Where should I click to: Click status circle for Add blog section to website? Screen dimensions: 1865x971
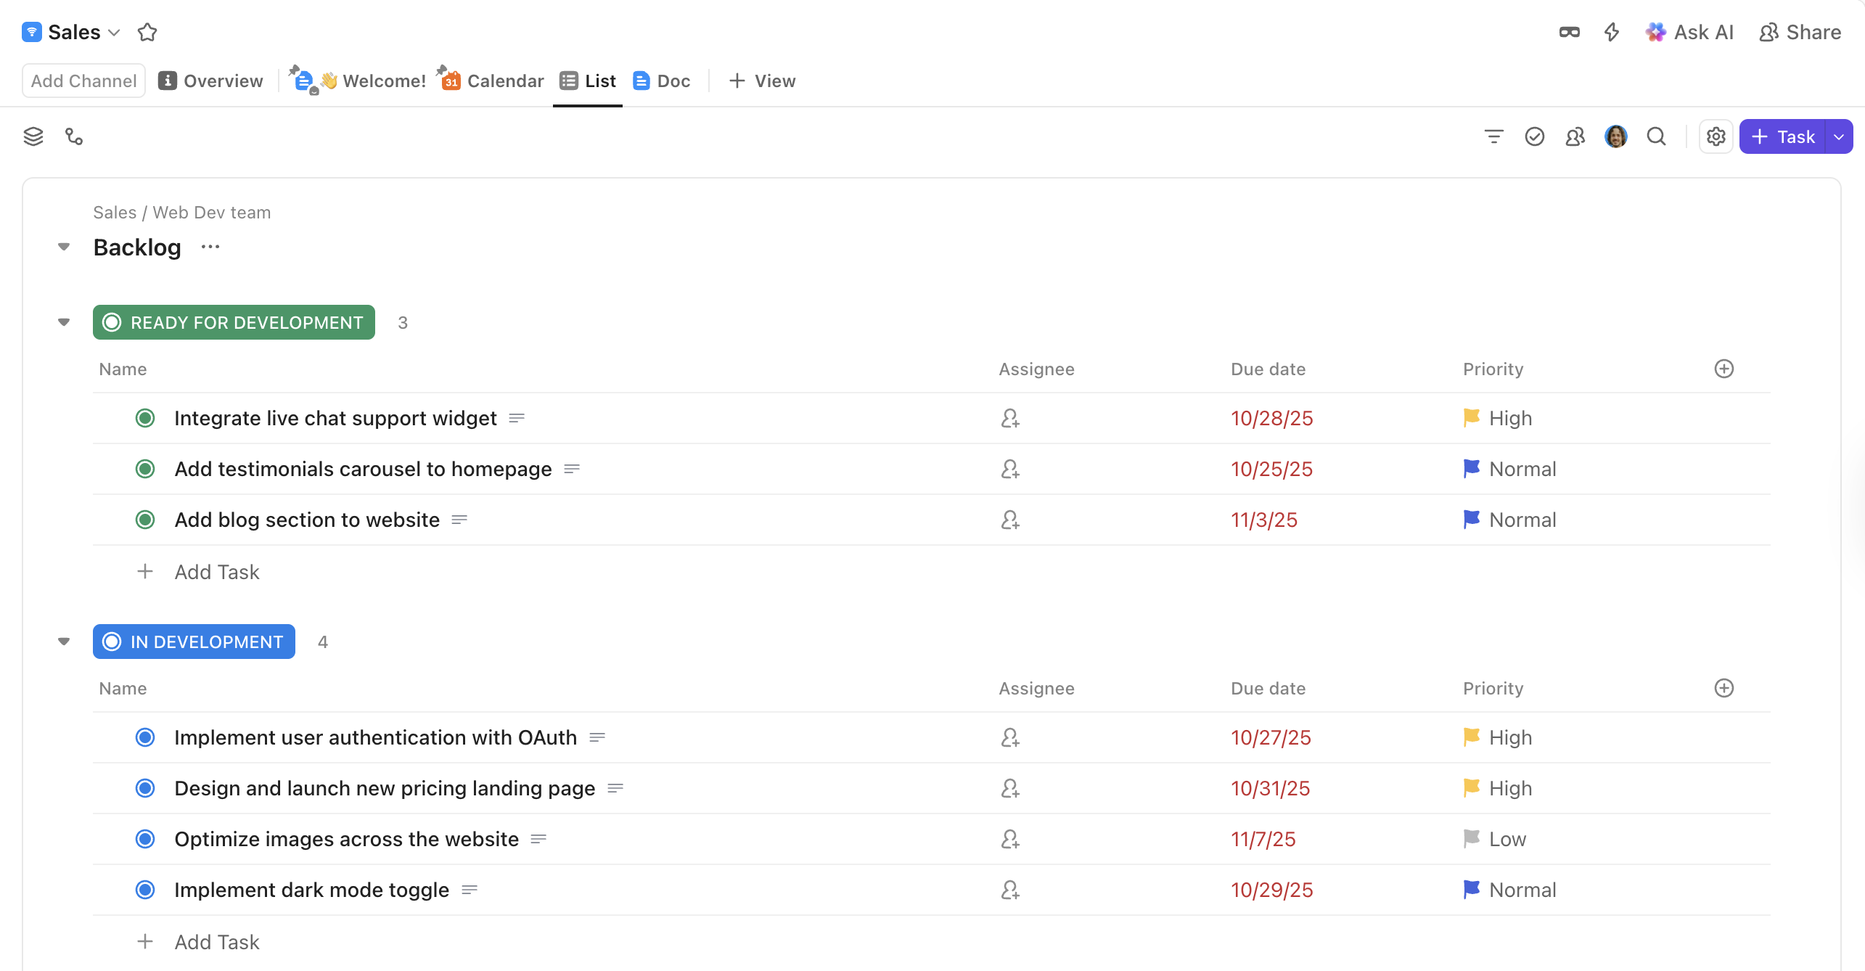144,520
